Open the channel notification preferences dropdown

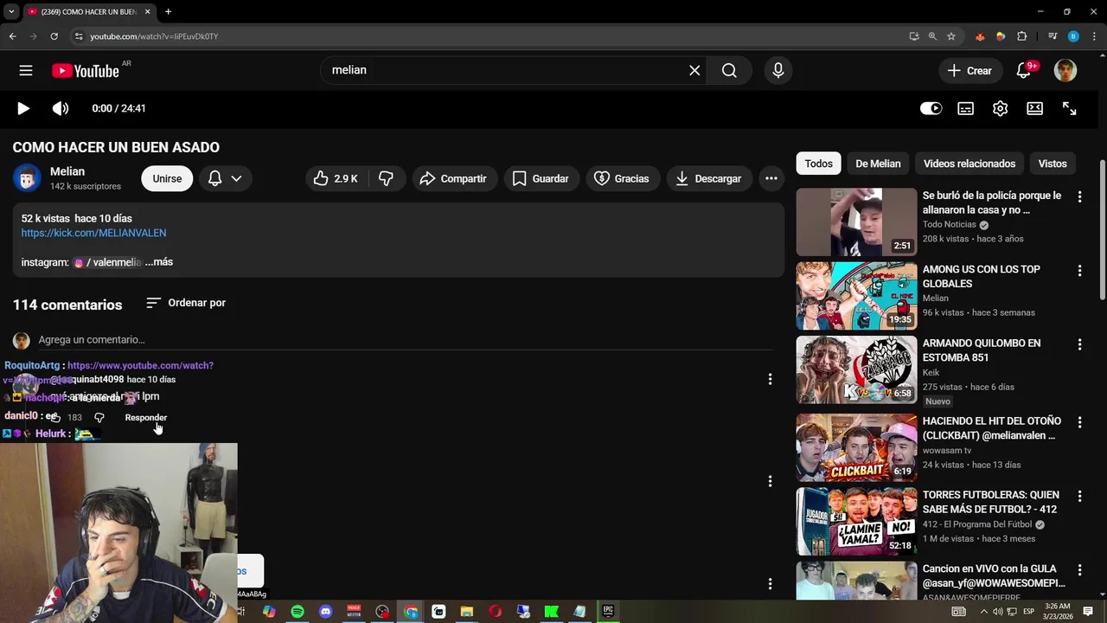tap(226, 178)
